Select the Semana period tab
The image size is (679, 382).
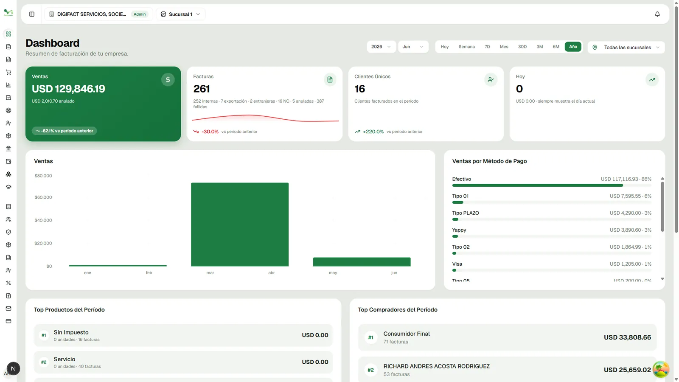click(466, 47)
